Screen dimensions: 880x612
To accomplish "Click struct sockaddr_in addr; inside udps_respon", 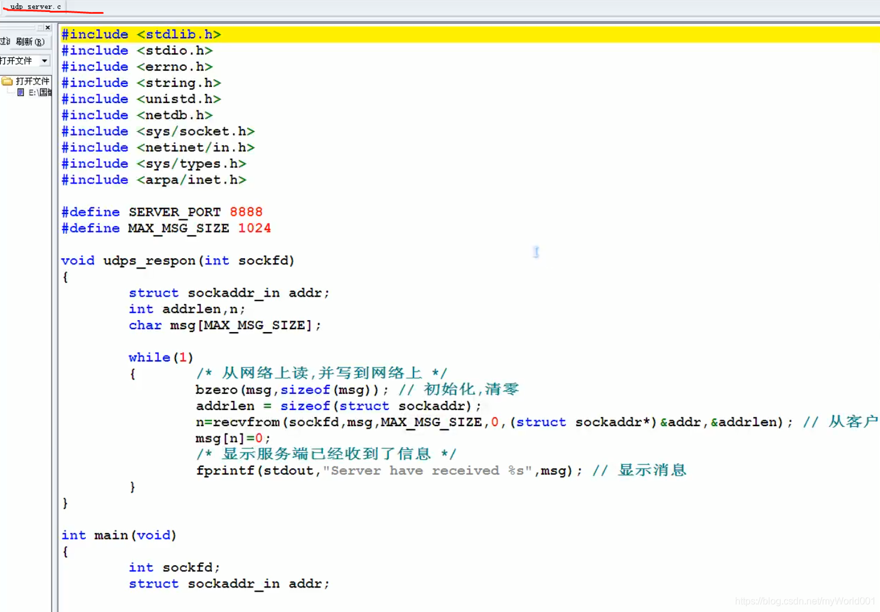I will point(229,293).
